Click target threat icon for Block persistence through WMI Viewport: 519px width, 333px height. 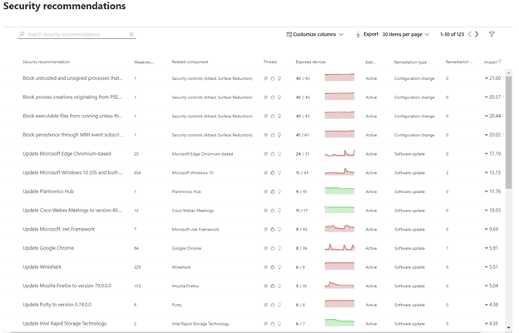point(265,135)
